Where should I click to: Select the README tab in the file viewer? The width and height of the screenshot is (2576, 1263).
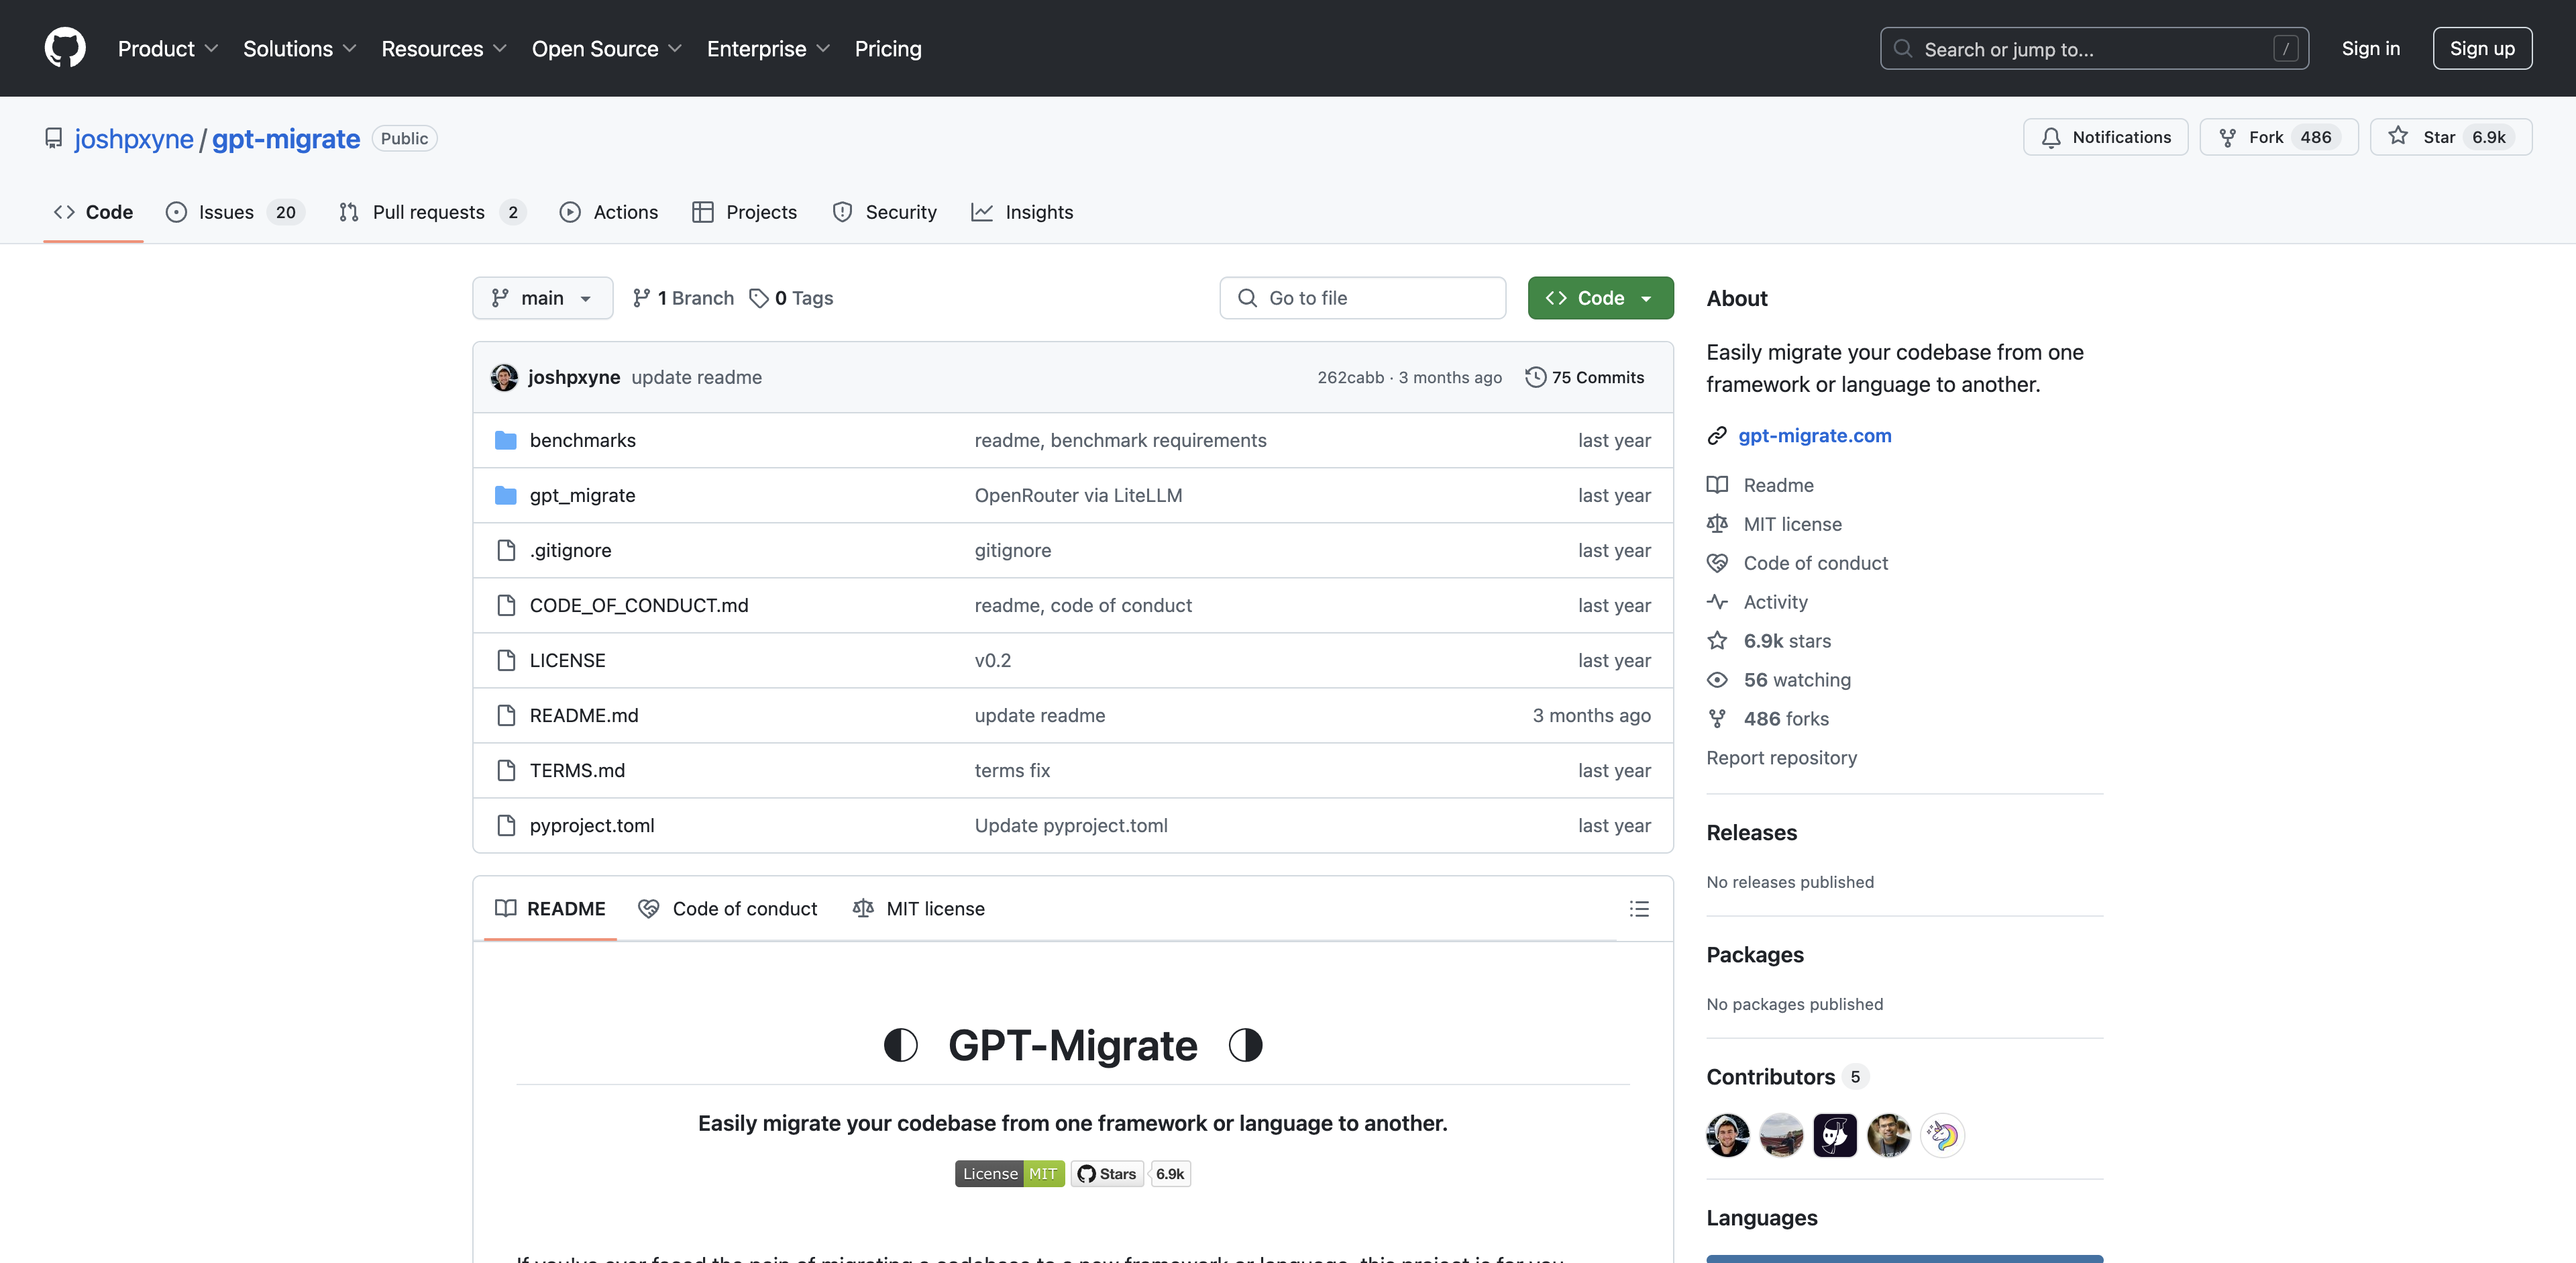coord(550,908)
